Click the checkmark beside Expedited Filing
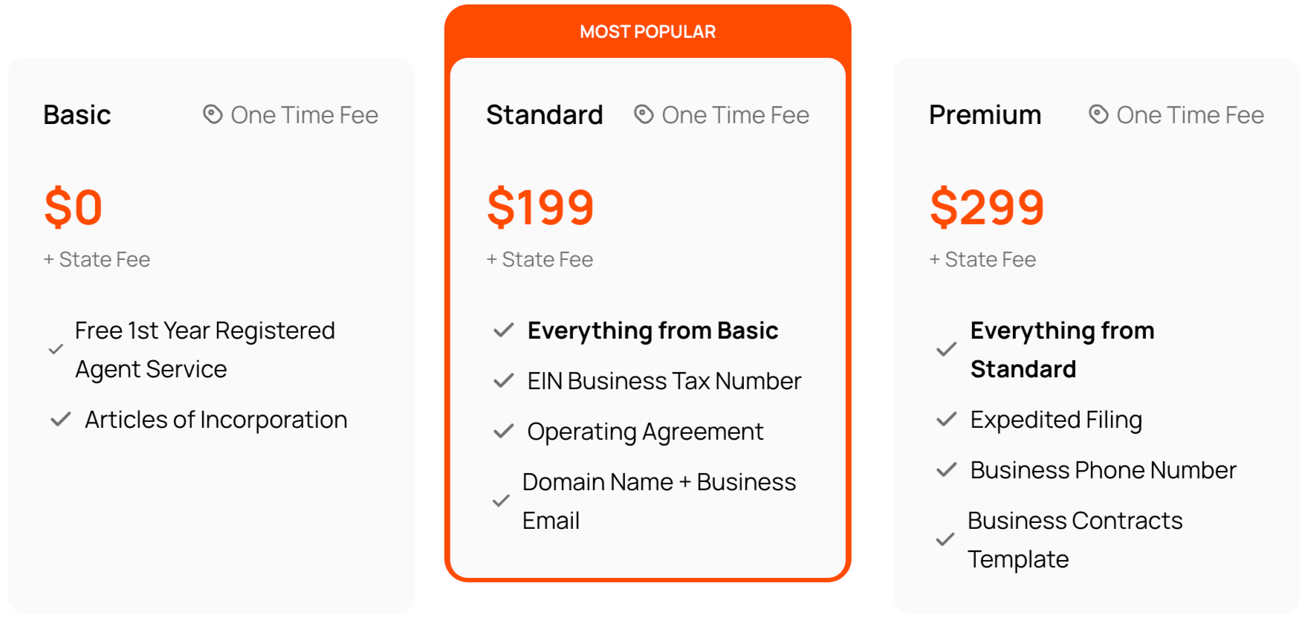This screenshot has height=621, width=1308. 947,420
